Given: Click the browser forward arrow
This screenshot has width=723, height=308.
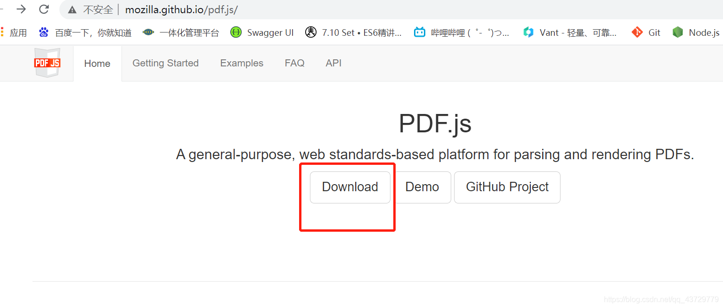Looking at the screenshot, I should click(21, 9).
